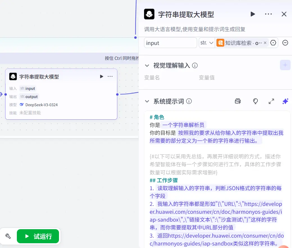The height and width of the screenshot is (248, 292).
Task: Remove the 知识库检索 variable tag
Action: pyautogui.click(x=265, y=43)
